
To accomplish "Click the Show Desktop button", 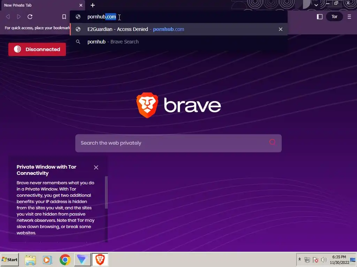I will (353, 259).
